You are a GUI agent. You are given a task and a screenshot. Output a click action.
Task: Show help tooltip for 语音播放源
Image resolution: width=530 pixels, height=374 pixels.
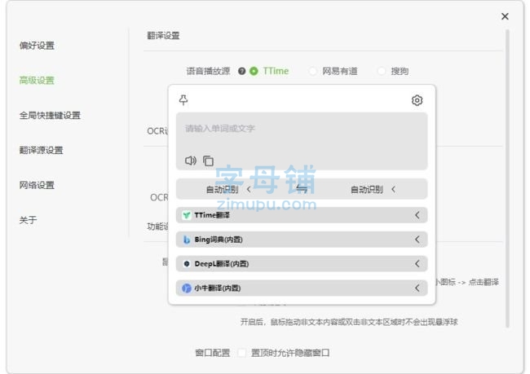pos(241,71)
